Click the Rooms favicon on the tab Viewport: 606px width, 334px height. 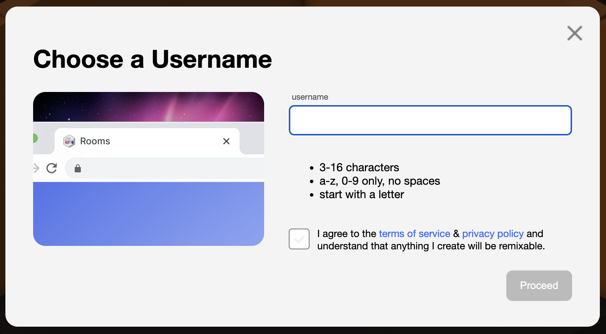click(69, 141)
